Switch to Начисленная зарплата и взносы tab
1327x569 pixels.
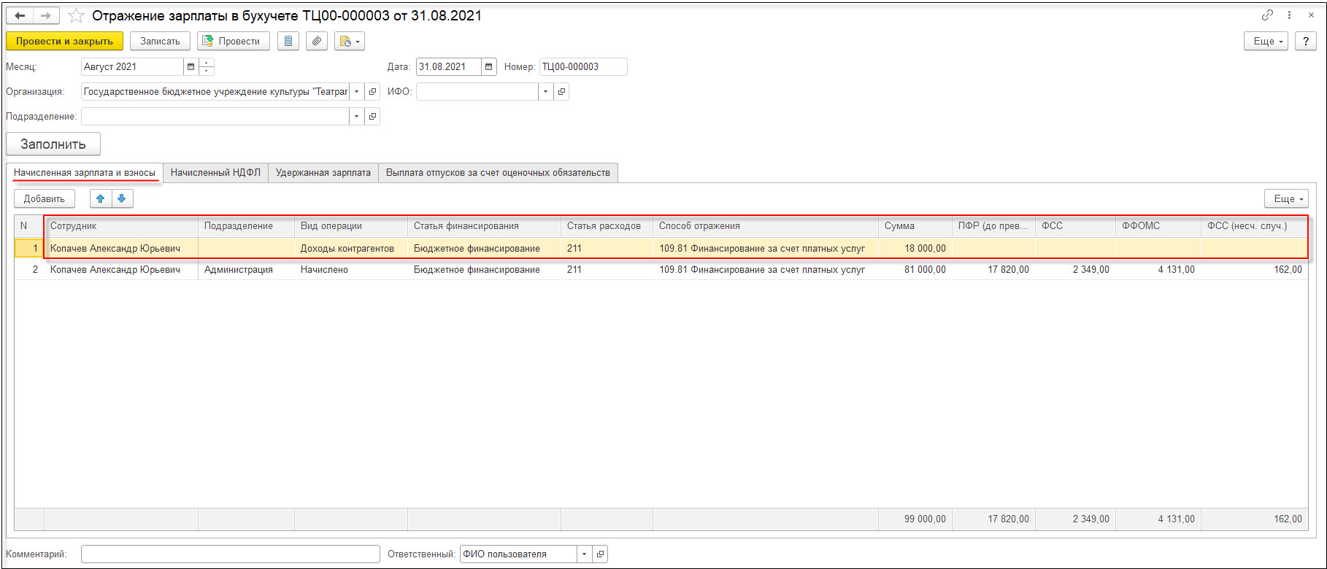(x=85, y=173)
